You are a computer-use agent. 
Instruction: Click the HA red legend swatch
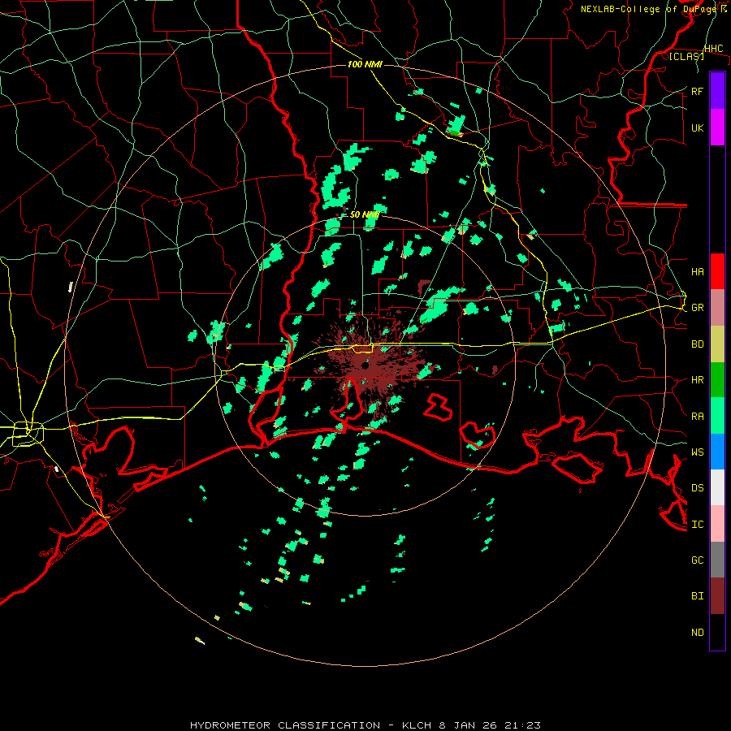[x=717, y=271]
